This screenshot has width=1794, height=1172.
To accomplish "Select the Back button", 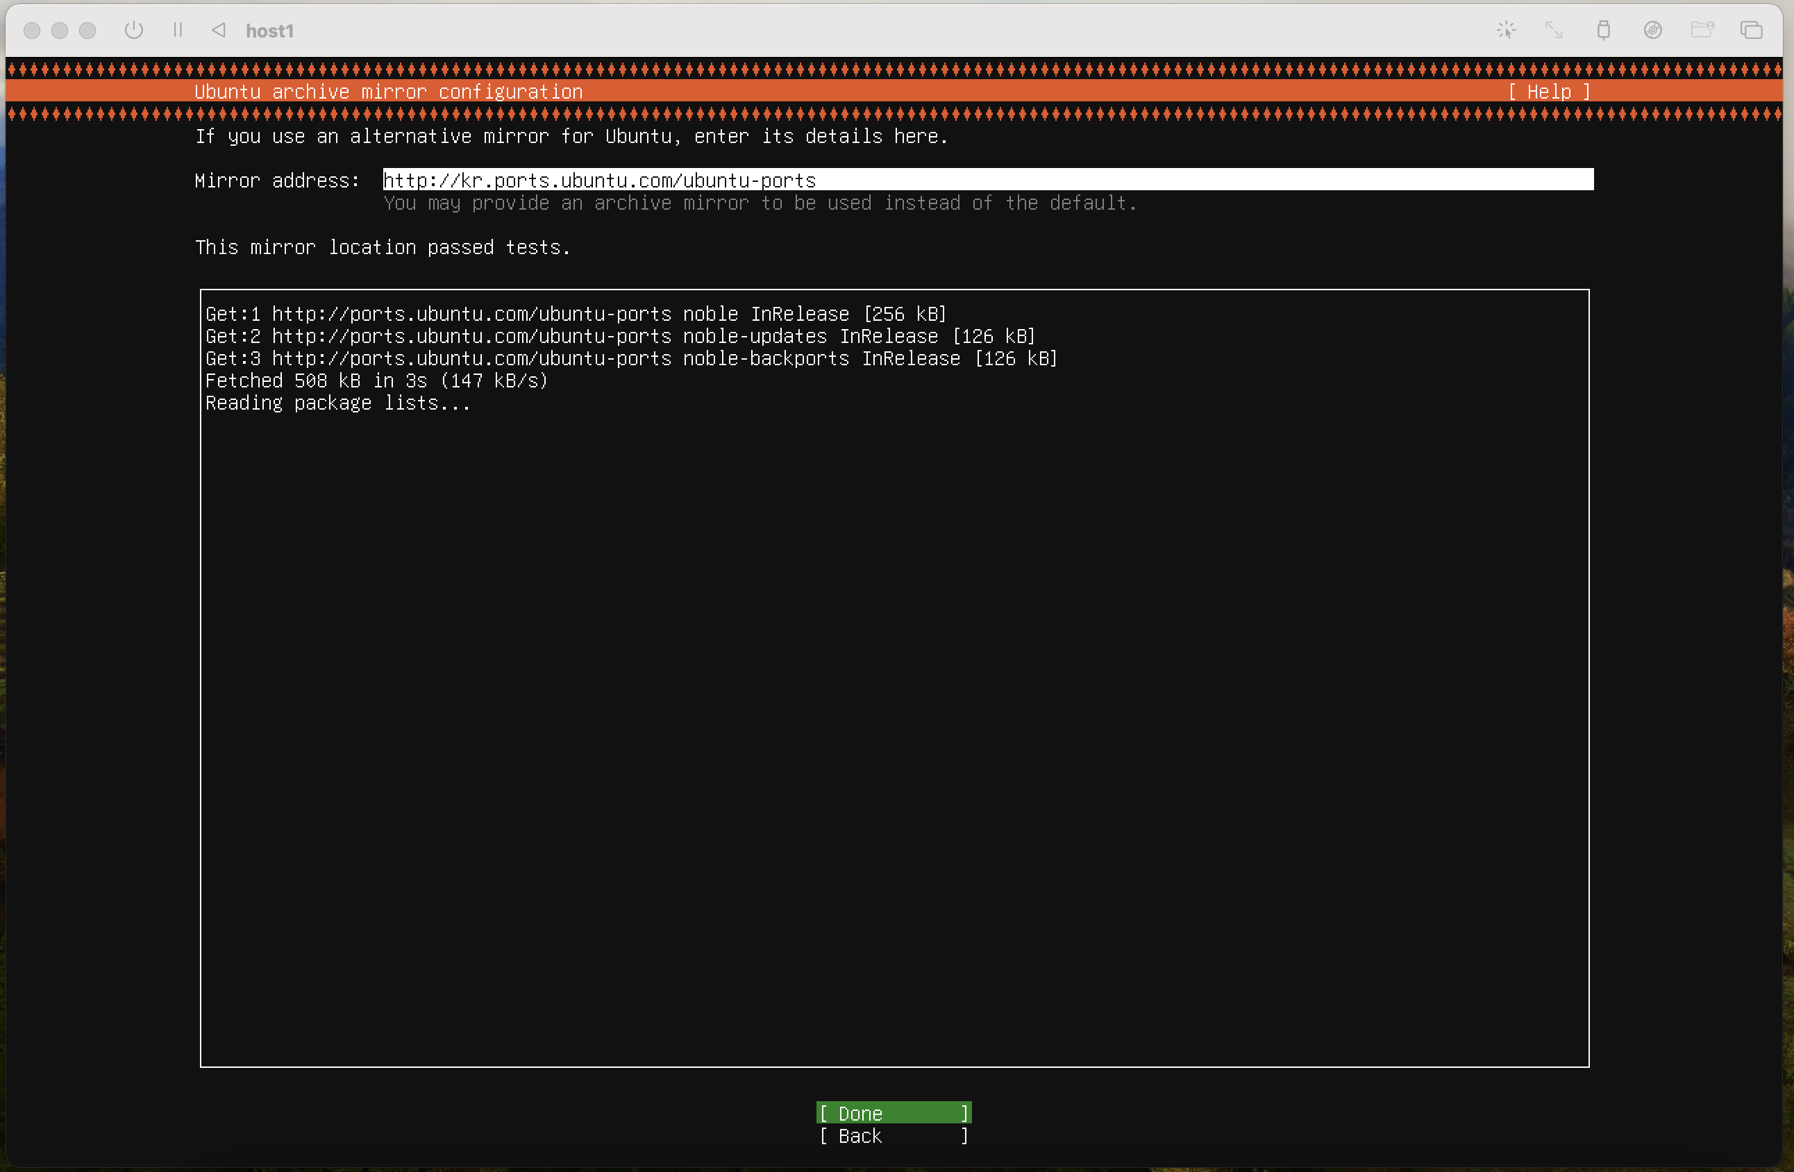I will (x=894, y=1136).
